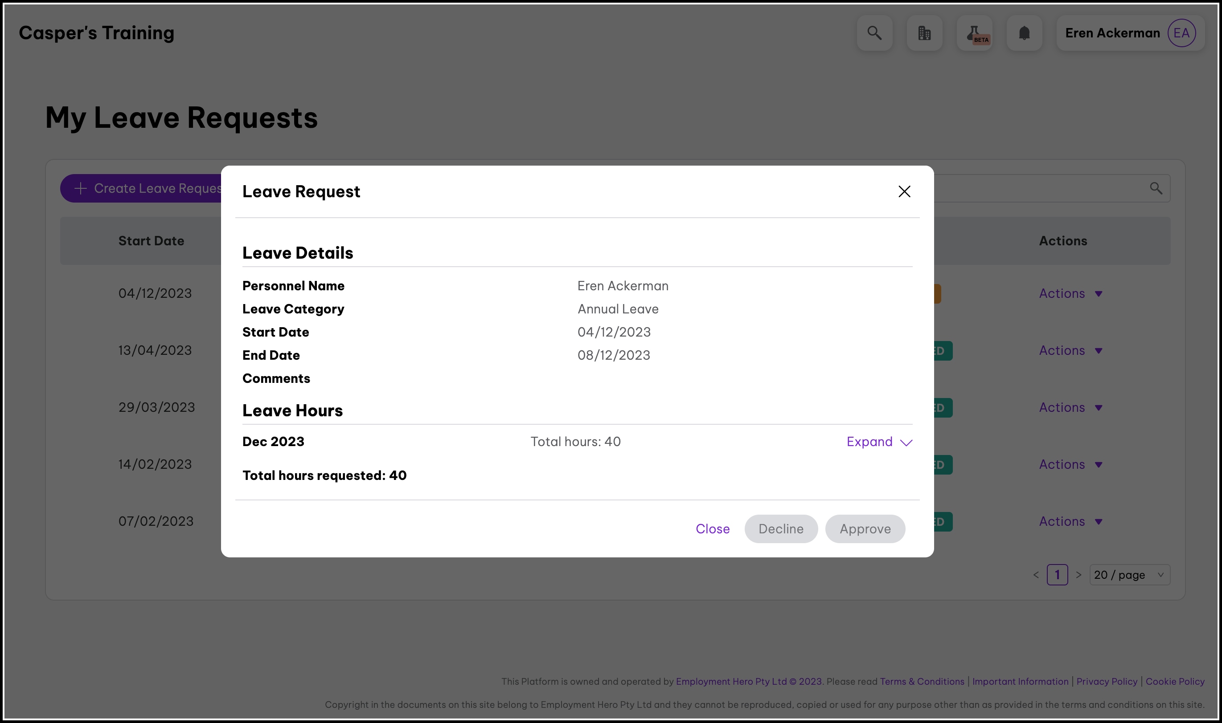Click the plus icon on Create Leave Request
Screen dimensions: 1222x723
(81, 189)
